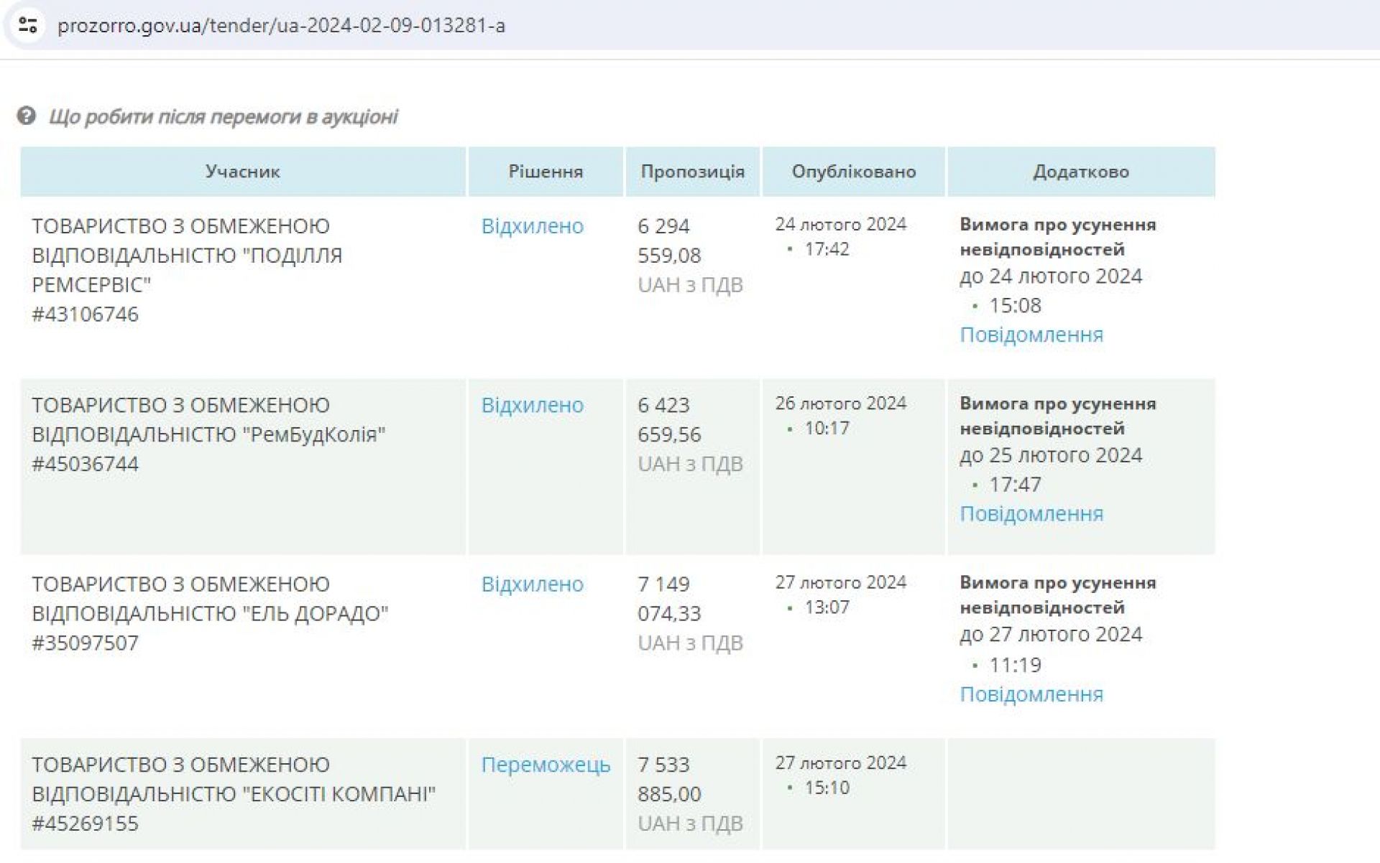The width and height of the screenshot is (1380, 863).
Task: Click the question mark help icon
Action: pos(27,116)
